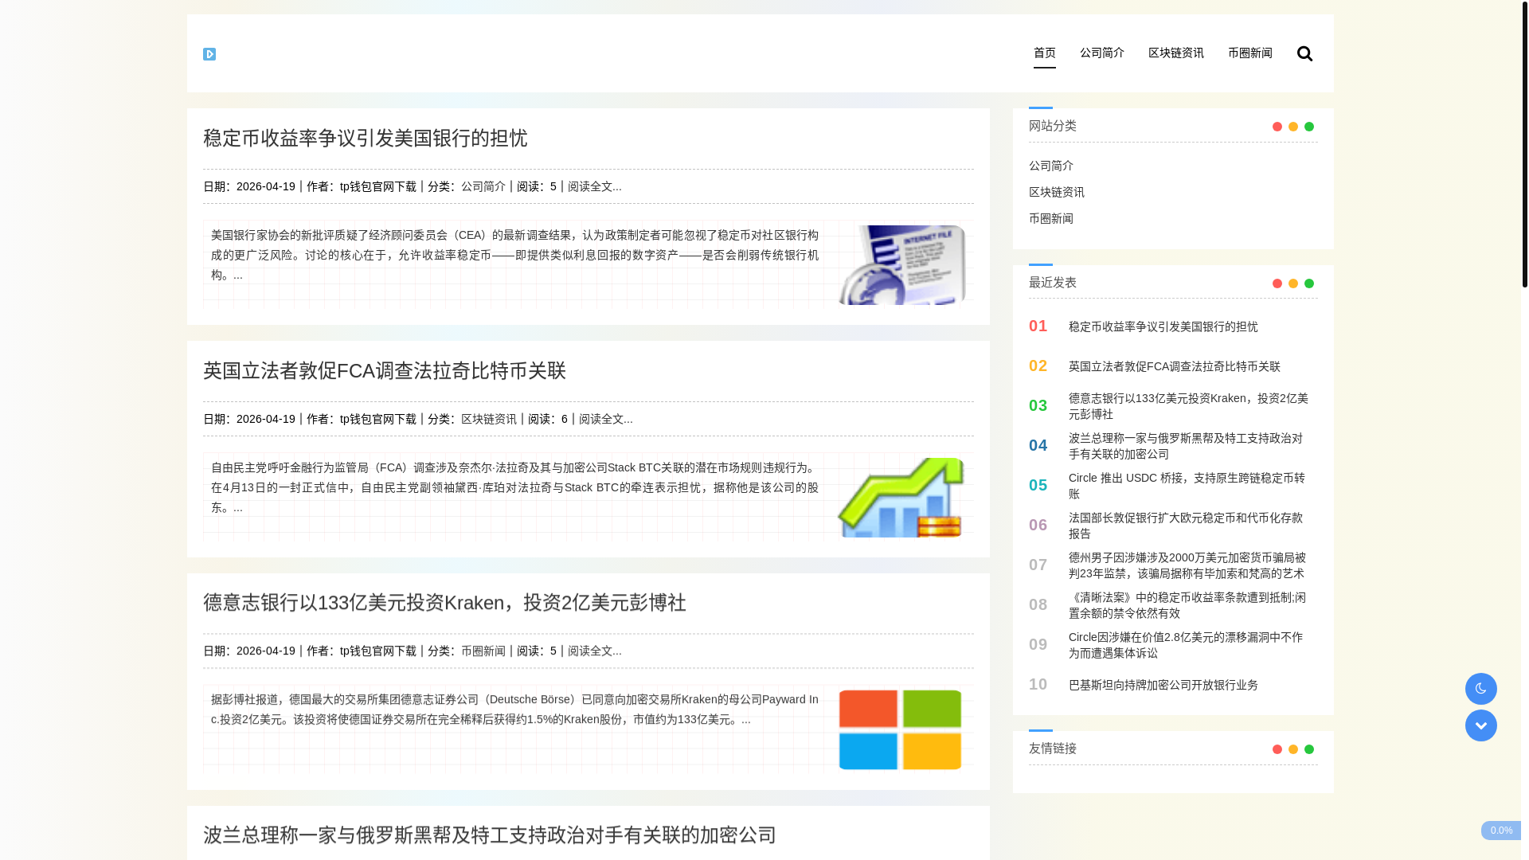The height and width of the screenshot is (860, 1529).
Task: Open recent post 10 巴基斯坦向持牌加密公司
Action: 1163,685
